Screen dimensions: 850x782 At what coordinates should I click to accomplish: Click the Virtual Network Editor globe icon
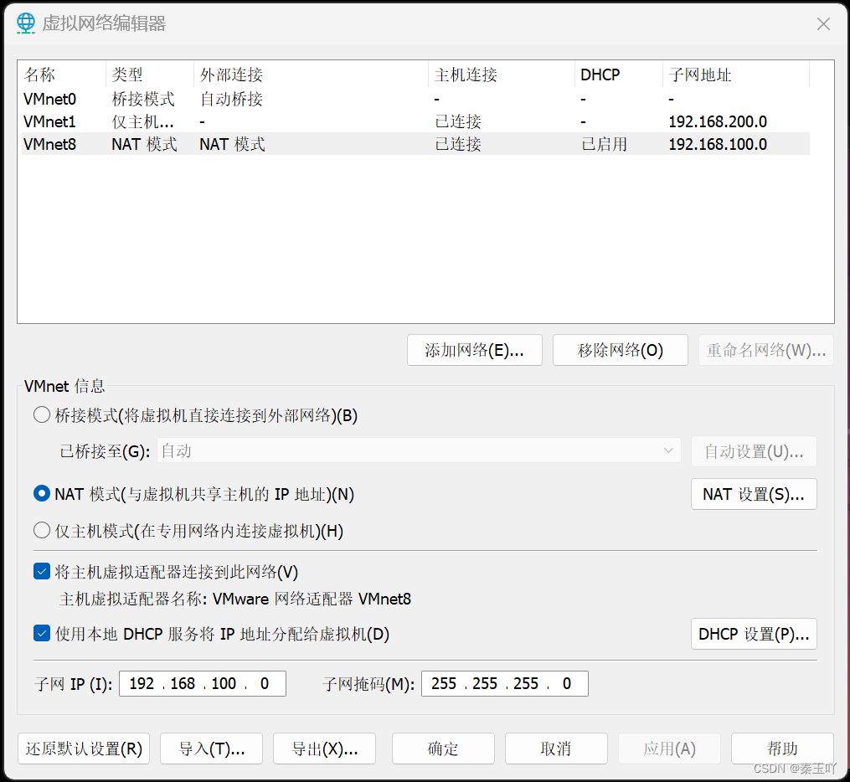tap(25, 23)
